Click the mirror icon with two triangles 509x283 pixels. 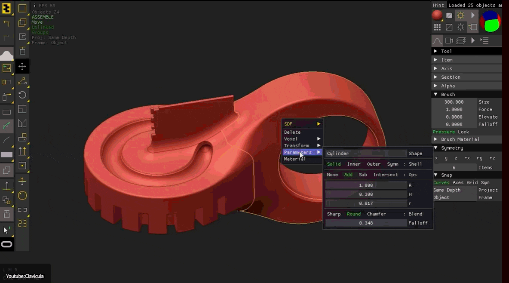(x=22, y=123)
